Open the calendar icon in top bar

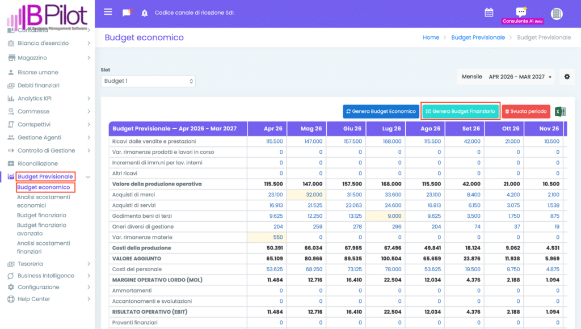pyautogui.click(x=489, y=12)
